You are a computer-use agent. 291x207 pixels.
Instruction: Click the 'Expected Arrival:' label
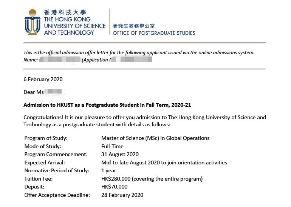pyautogui.click(x=45, y=163)
